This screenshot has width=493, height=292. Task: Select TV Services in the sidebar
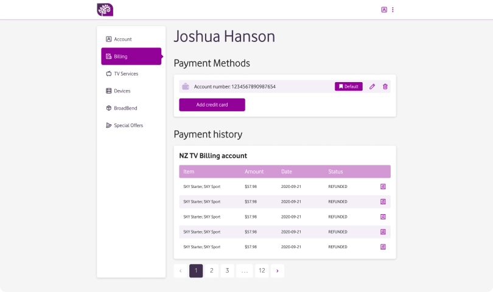(125, 74)
